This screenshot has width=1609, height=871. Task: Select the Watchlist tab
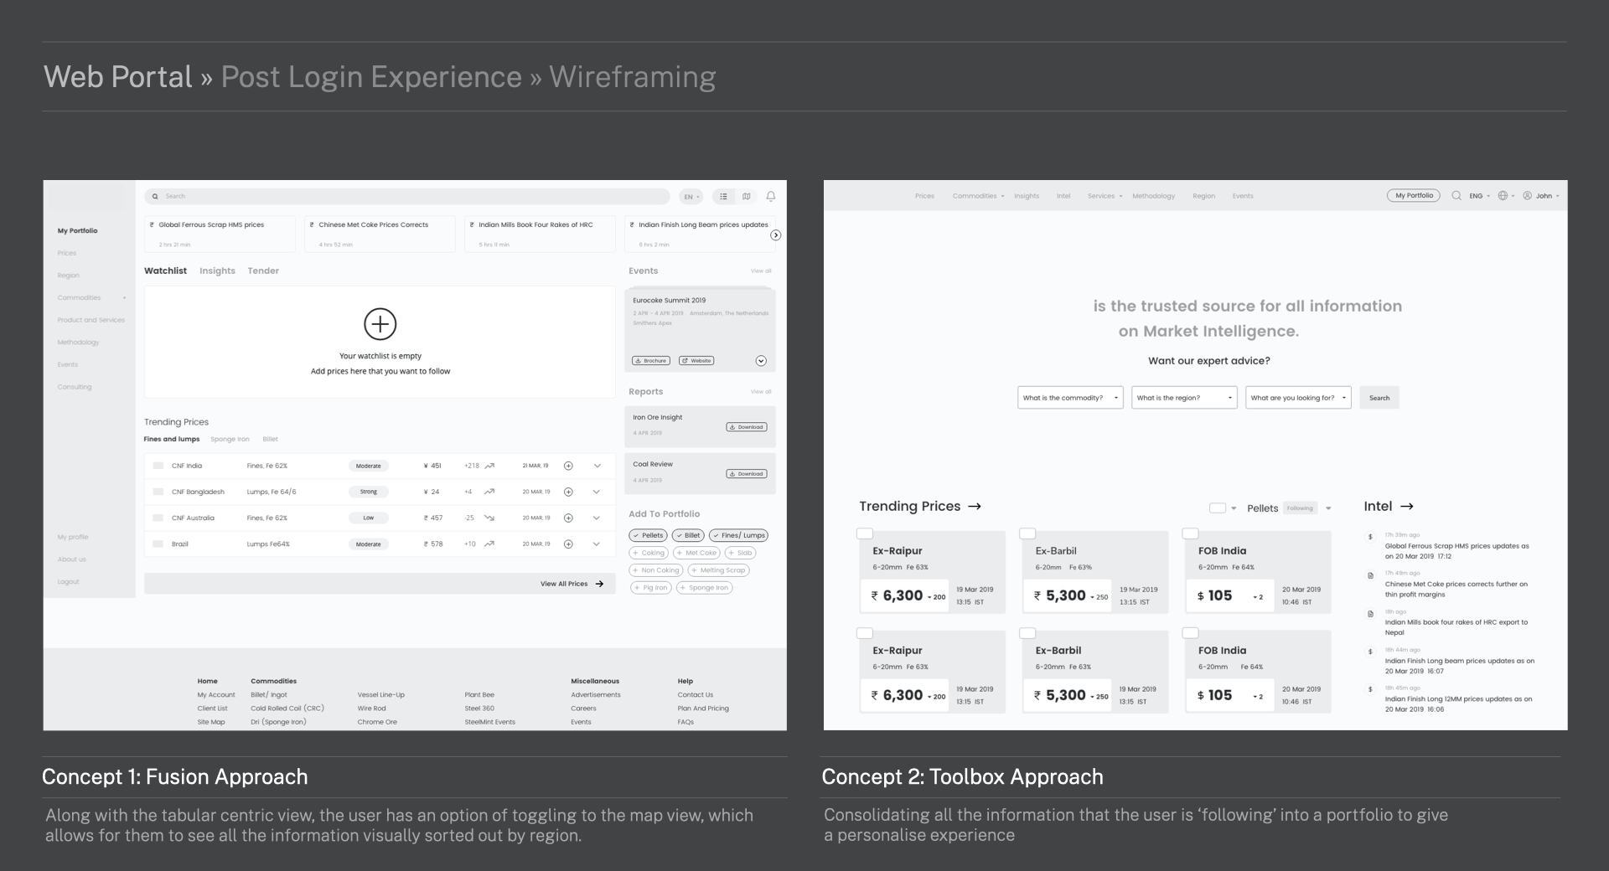165,271
